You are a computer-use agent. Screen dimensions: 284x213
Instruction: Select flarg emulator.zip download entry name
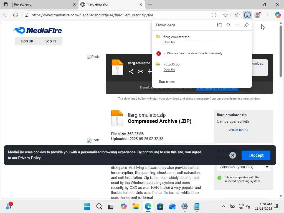pyautogui.click(x=176, y=37)
